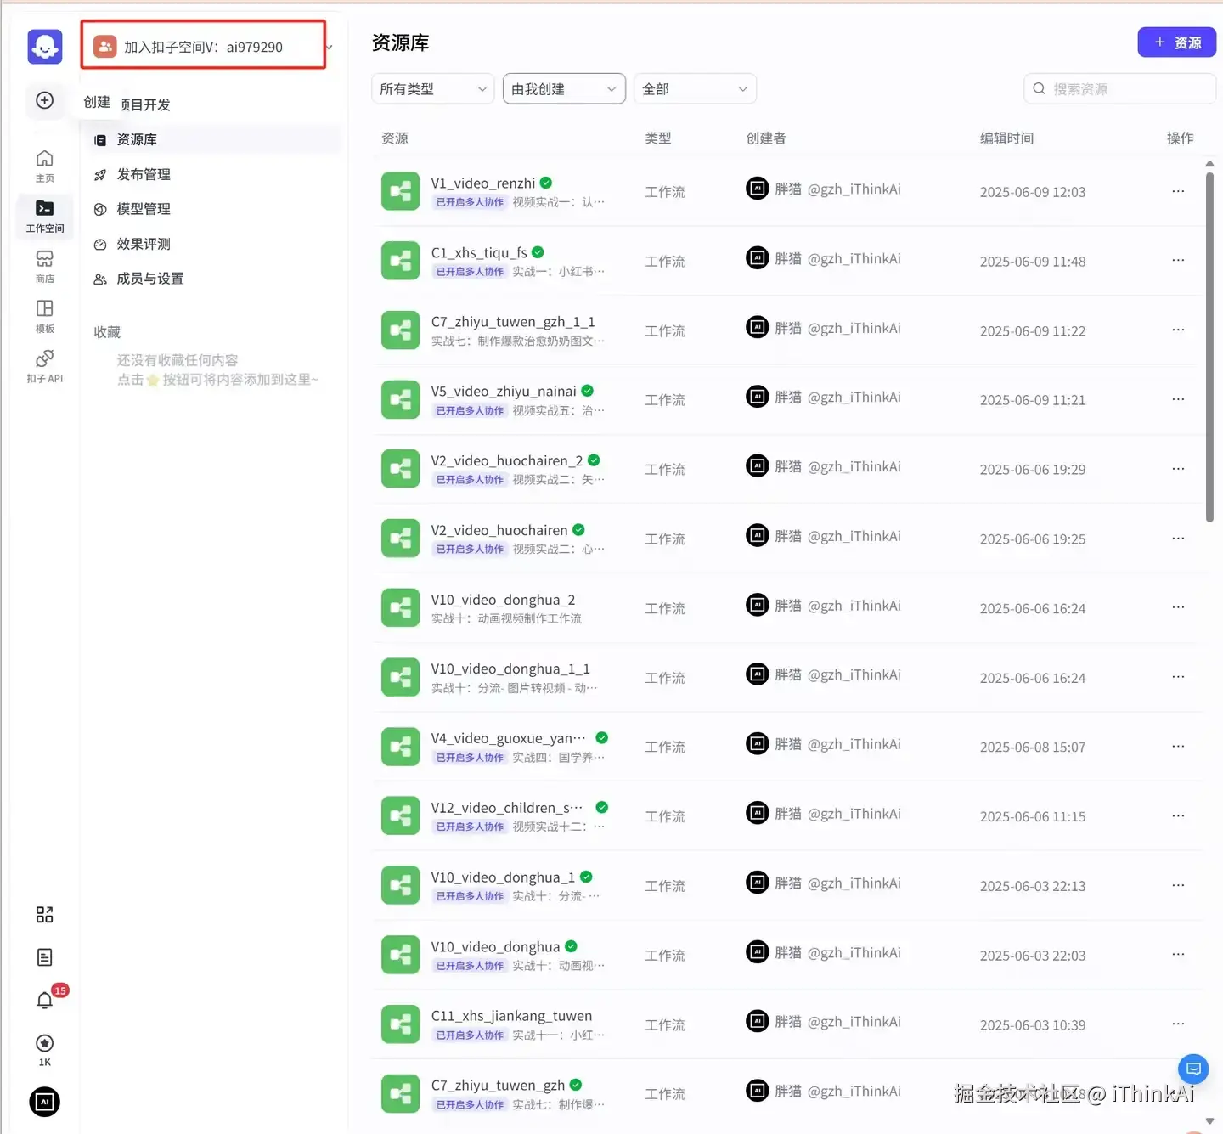Click the 搜索资源 search field
The height and width of the screenshot is (1134, 1223).
pyautogui.click(x=1119, y=88)
